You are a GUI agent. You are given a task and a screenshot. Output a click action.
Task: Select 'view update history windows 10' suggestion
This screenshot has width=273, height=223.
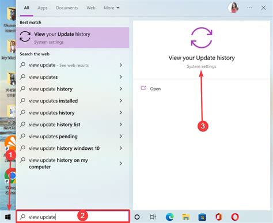pos(73,148)
